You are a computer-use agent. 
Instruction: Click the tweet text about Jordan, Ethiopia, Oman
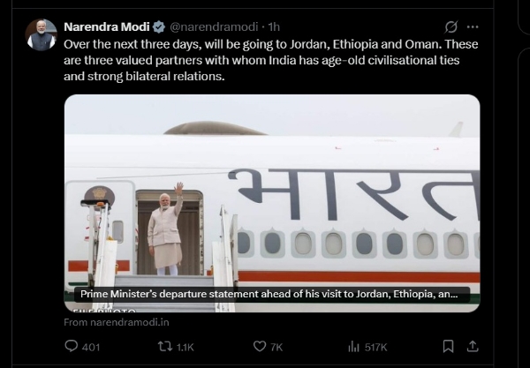click(265, 59)
